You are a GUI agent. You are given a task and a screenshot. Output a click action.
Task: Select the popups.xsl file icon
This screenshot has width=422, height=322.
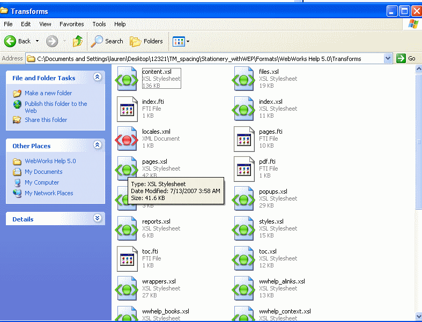click(x=244, y=199)
